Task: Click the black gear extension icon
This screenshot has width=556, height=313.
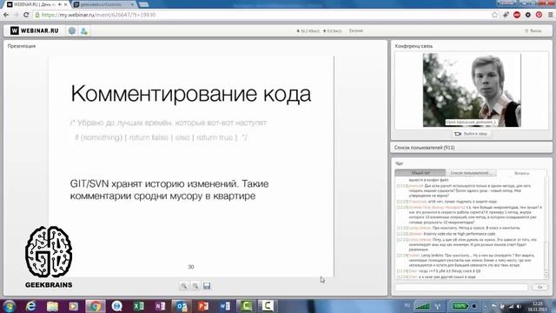Action: (528, 15)
